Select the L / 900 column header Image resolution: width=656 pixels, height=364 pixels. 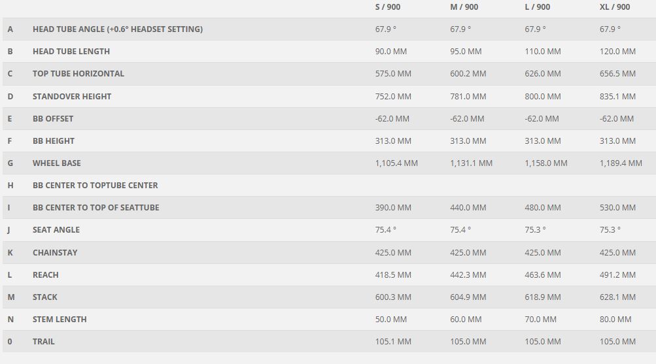tap(537, 7)
